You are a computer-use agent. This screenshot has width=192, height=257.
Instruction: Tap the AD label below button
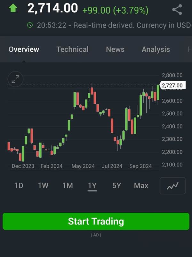pos(96,235)
